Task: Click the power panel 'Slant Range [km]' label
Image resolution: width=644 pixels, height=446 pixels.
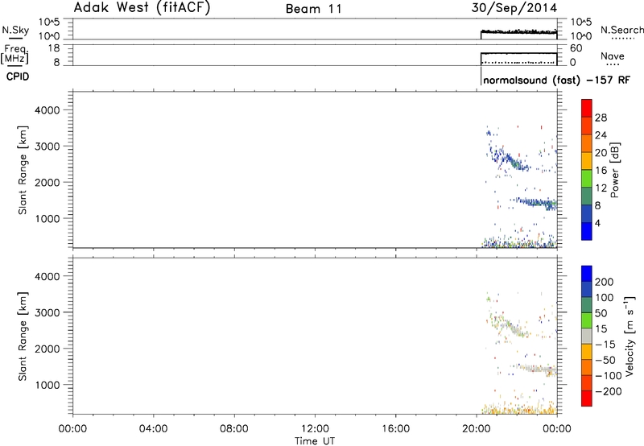Action: point(23,170)
